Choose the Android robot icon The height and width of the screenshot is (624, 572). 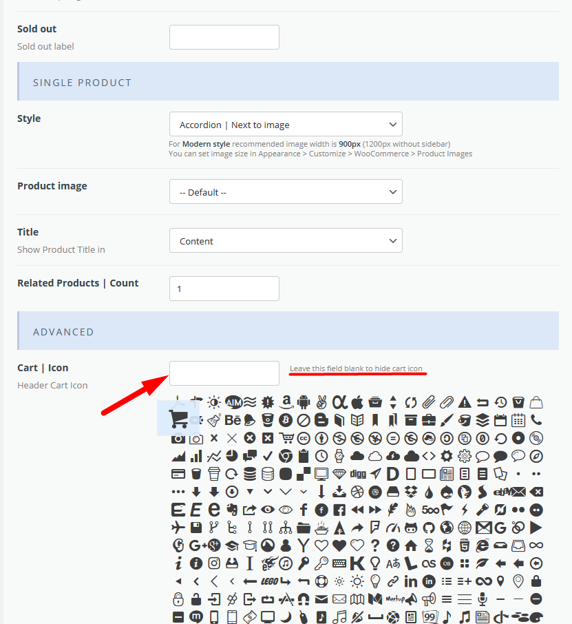tap(304, 402)
